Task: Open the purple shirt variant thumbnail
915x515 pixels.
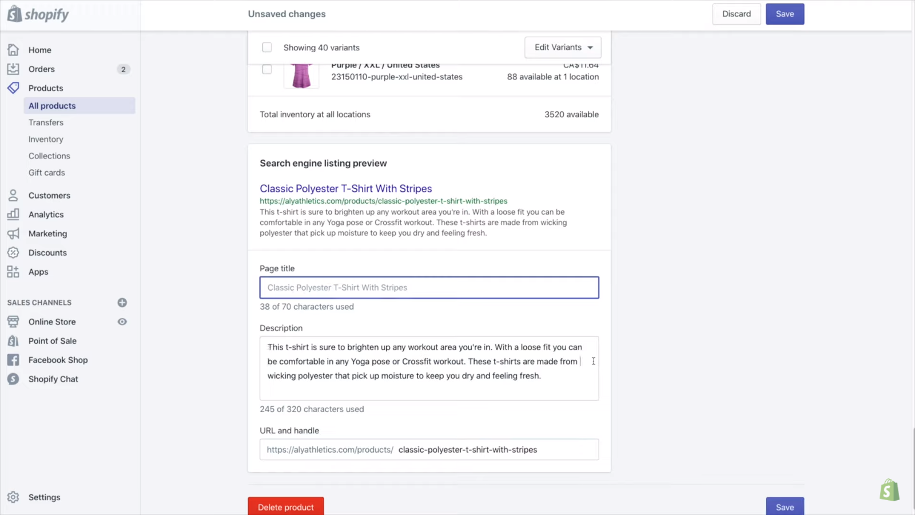Action: (301, 76)
